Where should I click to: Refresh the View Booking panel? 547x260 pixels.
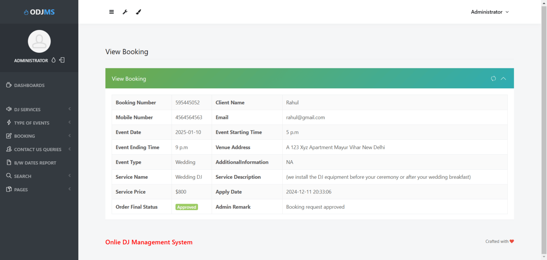point(493,78)
